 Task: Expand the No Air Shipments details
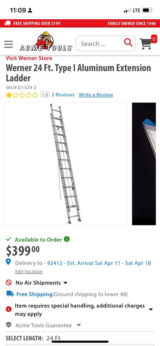click(x=66, y=283)
